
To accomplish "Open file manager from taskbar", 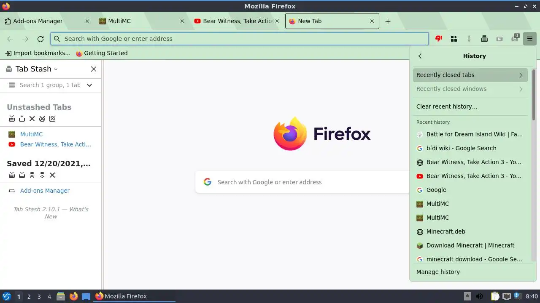I will pyautogui.click(x=61, y=296).
